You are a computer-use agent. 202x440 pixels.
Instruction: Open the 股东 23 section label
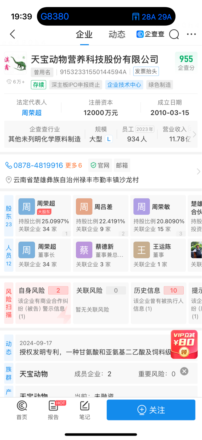click(9, 216)
